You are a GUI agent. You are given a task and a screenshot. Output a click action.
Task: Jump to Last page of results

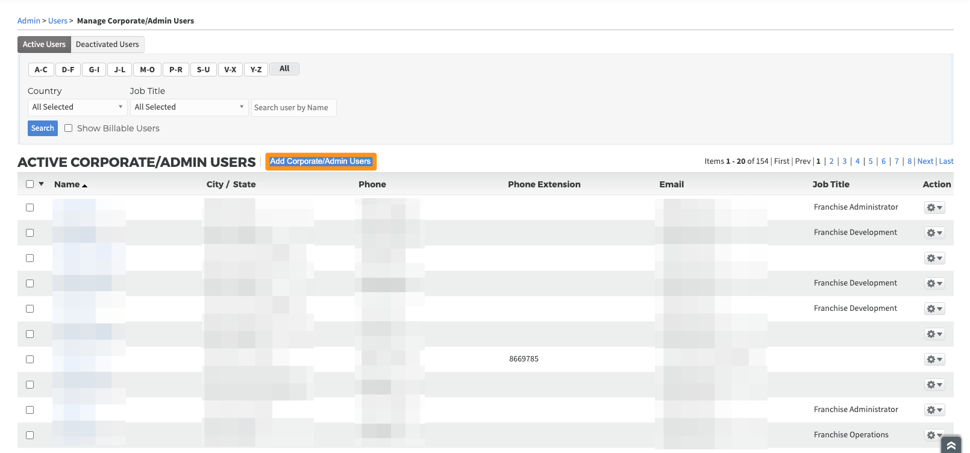click(947, 161)
